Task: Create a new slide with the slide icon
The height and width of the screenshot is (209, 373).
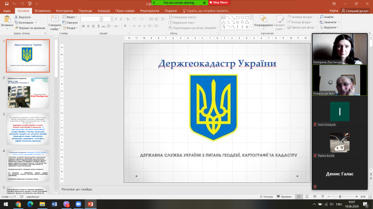Action: coord(55,19)
